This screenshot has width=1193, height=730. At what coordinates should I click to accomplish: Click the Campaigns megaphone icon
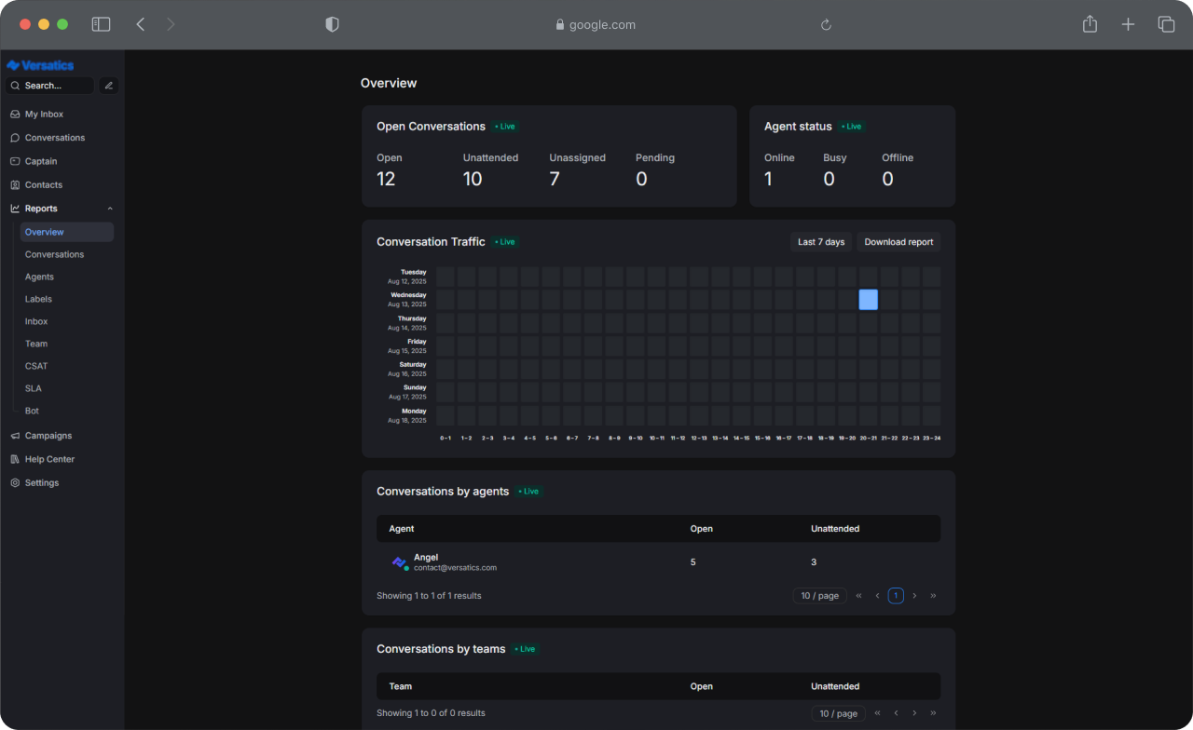(x=15, y=436)
